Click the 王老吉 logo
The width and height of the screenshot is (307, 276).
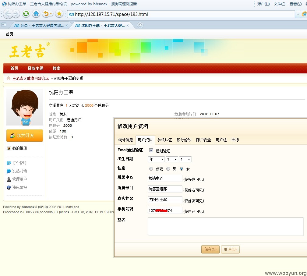29,51
